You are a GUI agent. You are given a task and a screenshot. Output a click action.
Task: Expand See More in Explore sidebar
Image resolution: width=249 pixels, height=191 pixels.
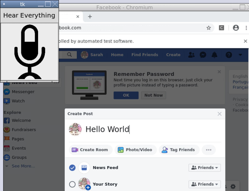click(23, 166)
